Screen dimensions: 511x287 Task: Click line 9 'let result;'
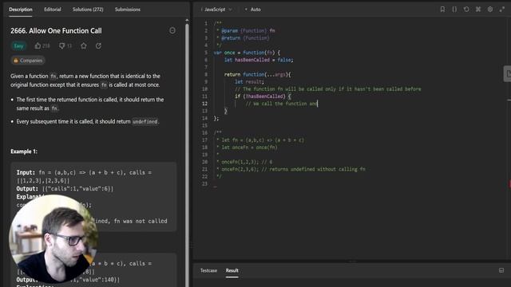click(249, 81)
